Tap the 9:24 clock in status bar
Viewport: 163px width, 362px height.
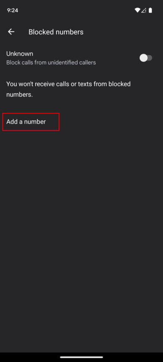(x=13, y=10)
